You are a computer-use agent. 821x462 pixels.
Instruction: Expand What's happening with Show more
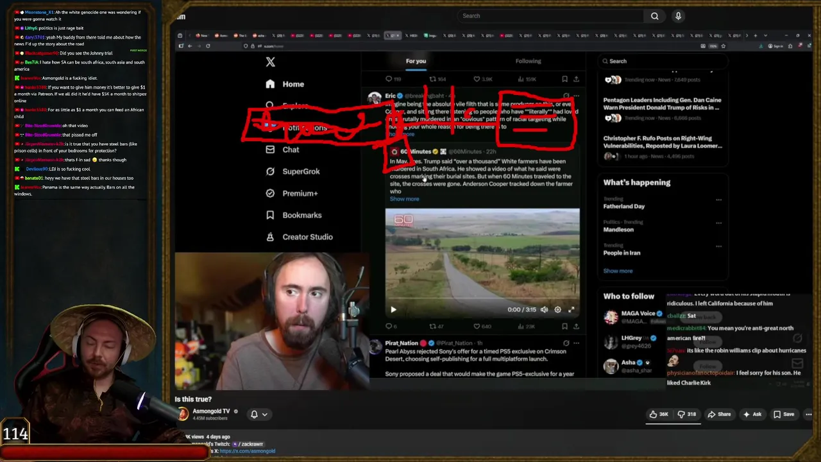click(618, 271)
